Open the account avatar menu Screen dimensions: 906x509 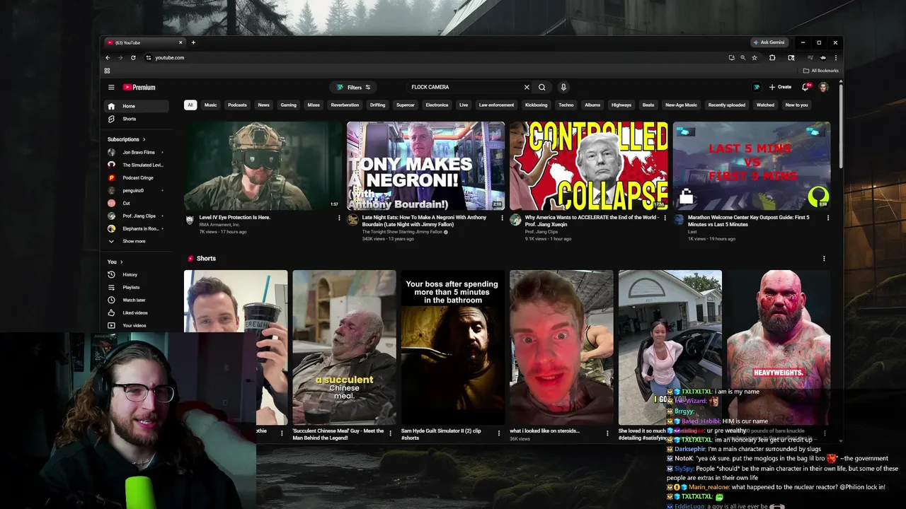tap(824, 87)
